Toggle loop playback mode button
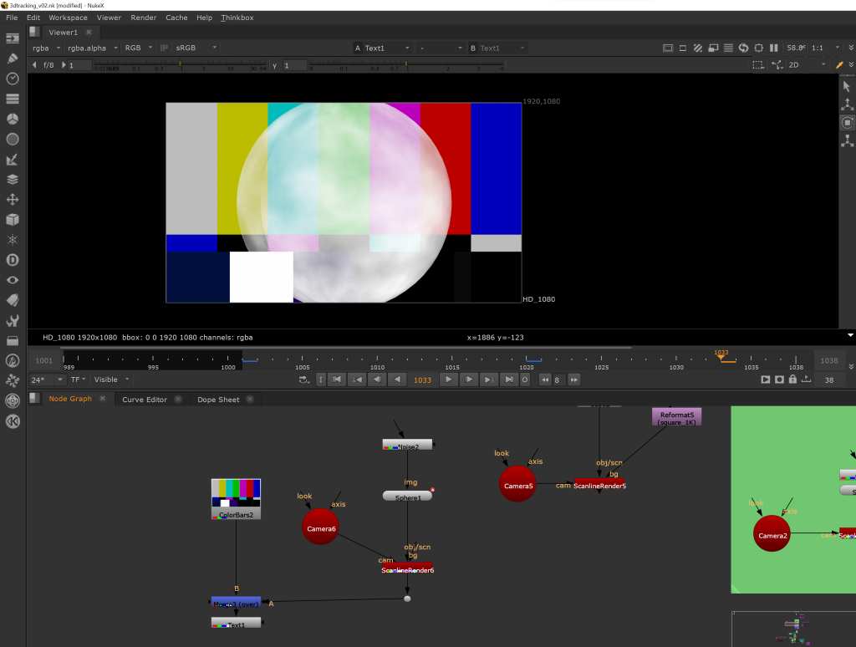The height and width of the screenshot is (647, 856). 304,380
